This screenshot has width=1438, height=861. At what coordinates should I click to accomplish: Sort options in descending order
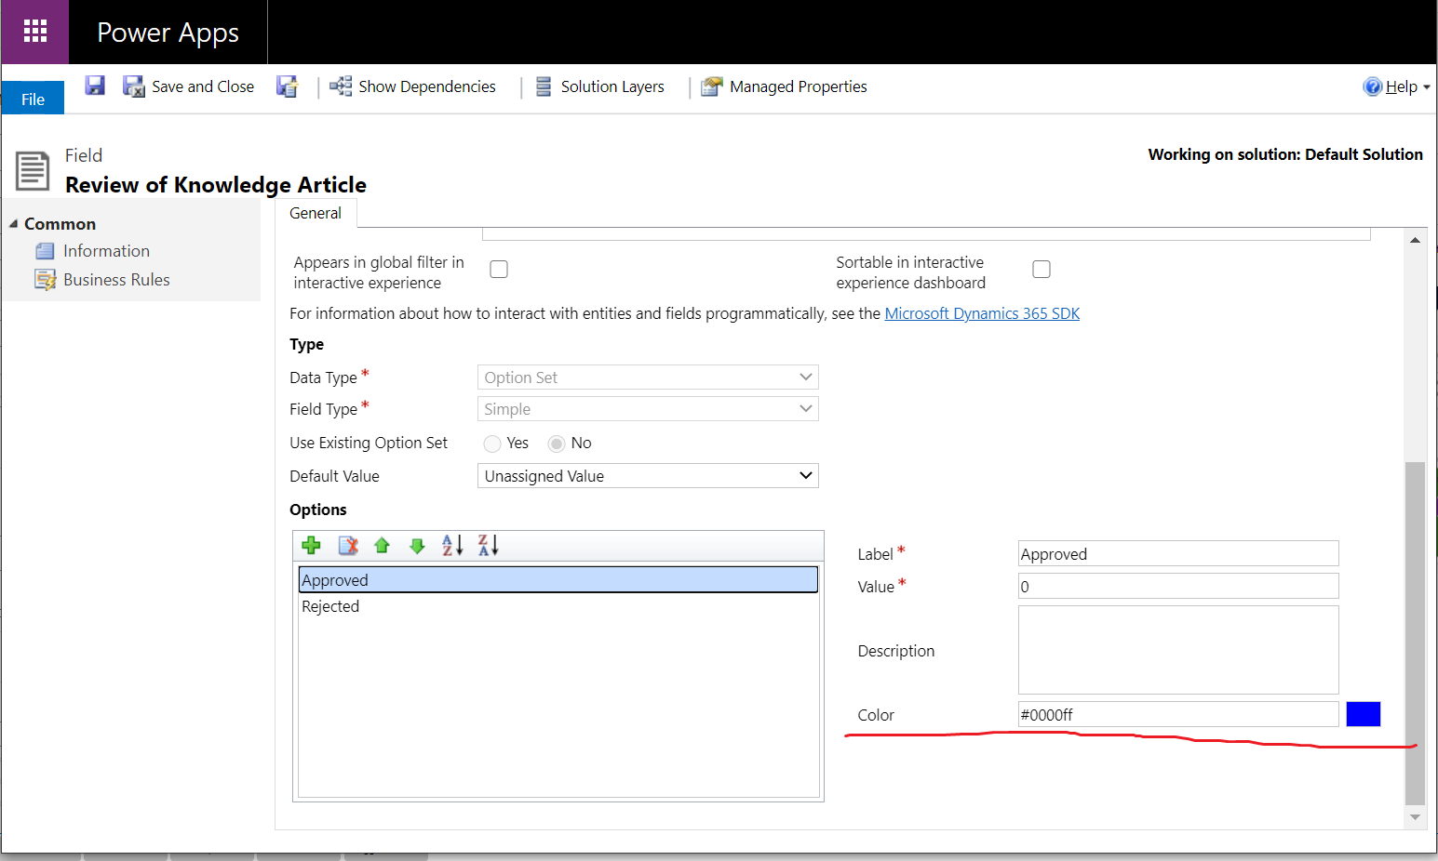coord(488,546)
